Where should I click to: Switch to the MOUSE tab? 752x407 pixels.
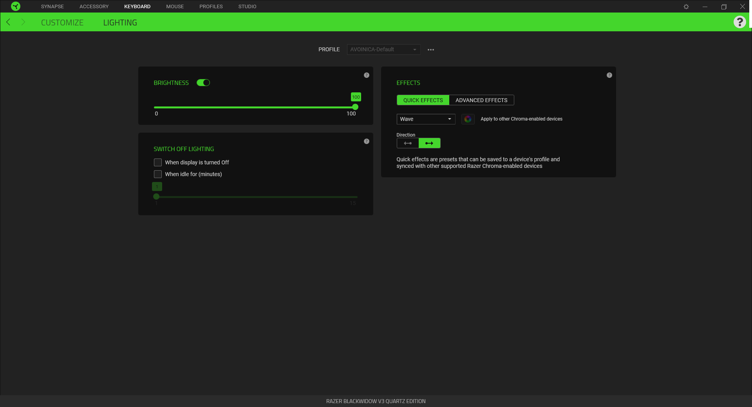click(x=175, y=7)
